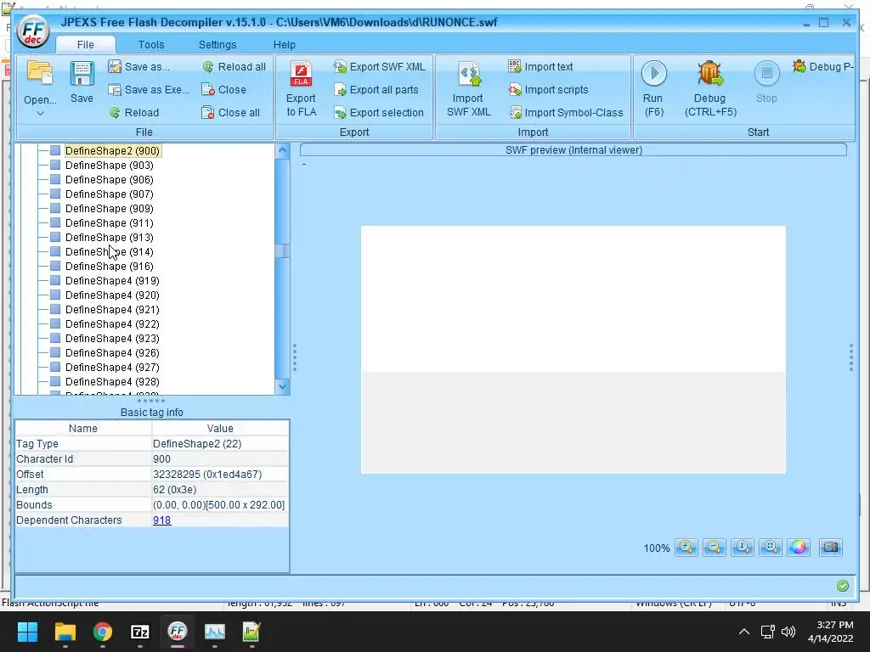Change preview background color
This screenshot has height=652, width=870.
[x=799, y=548]
